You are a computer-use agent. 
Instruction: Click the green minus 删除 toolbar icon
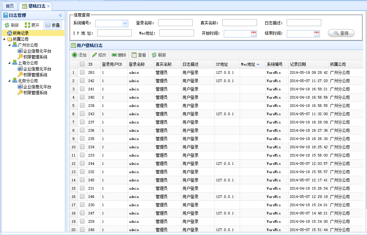(114, 55)
